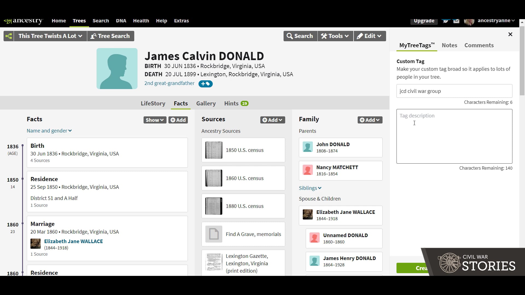Open the mail envelope messages icon

tap(456, 21)
